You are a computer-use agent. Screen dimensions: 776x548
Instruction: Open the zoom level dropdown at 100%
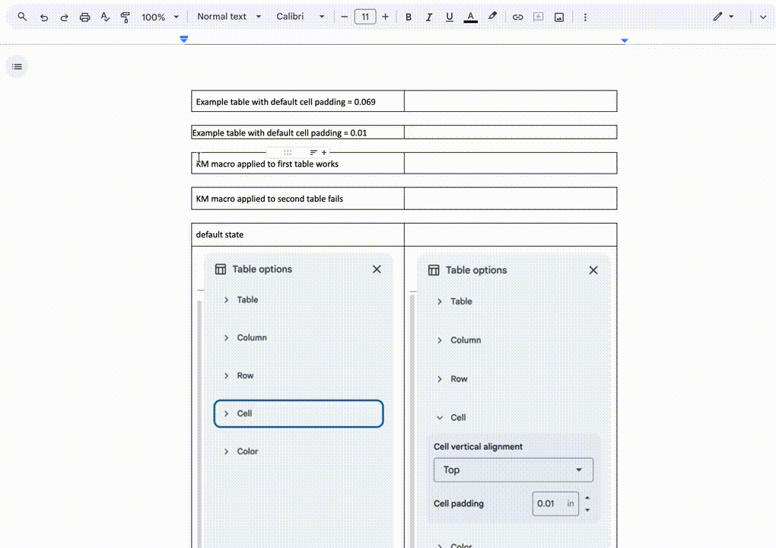pyautogui.click(x=161, y=17)
